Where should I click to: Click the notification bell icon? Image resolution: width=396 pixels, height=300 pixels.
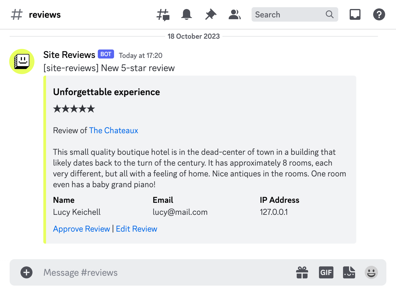coord(187,14)
